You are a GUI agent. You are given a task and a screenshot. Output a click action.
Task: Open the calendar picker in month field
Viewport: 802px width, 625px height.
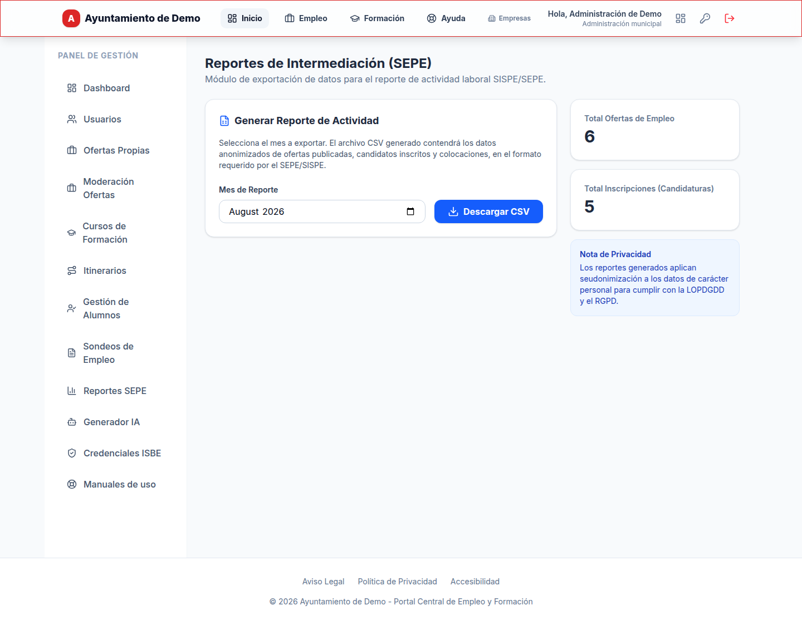click(x=410, y=211)
